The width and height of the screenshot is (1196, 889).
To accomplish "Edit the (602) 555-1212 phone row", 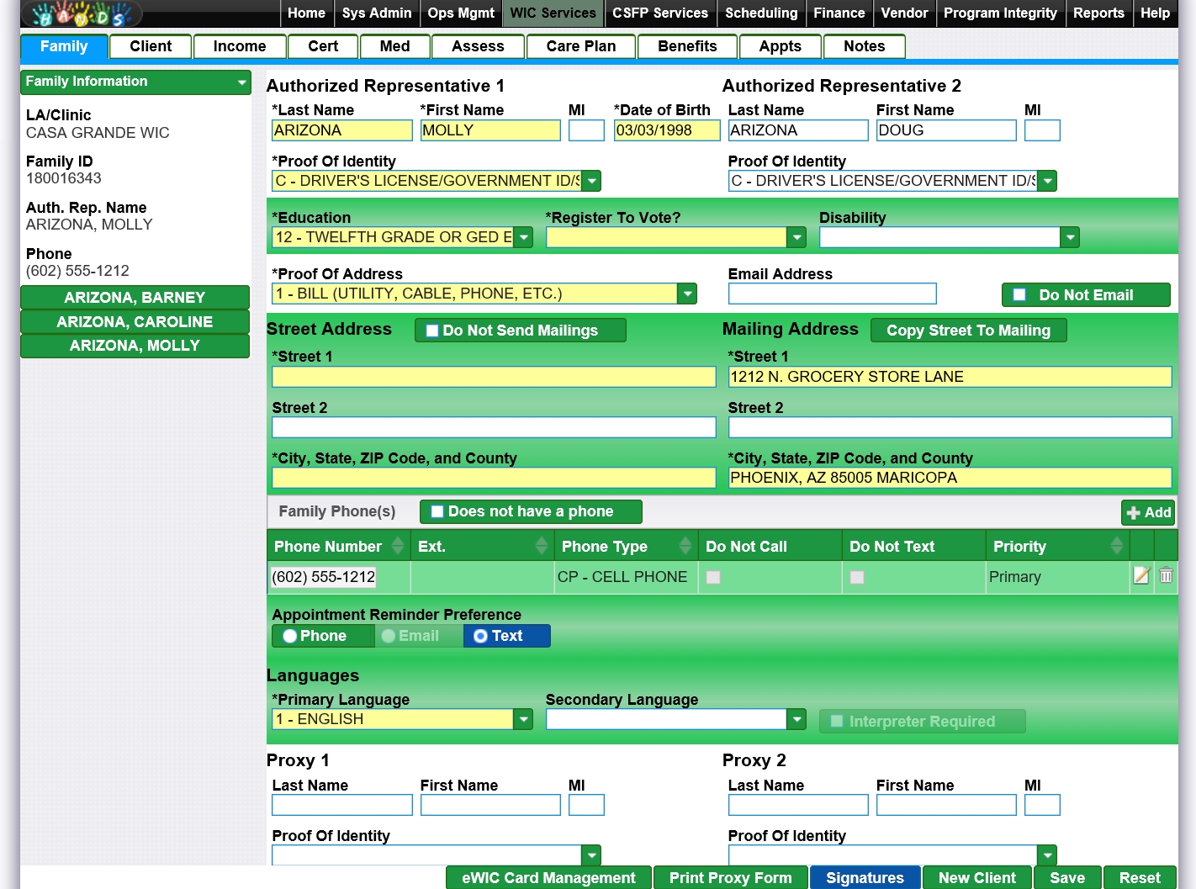I will coord(1140,576).
